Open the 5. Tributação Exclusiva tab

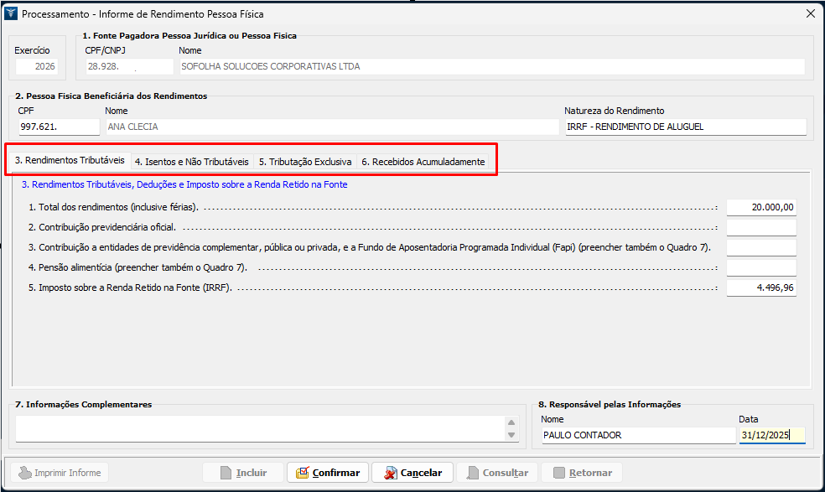(304, 161)
